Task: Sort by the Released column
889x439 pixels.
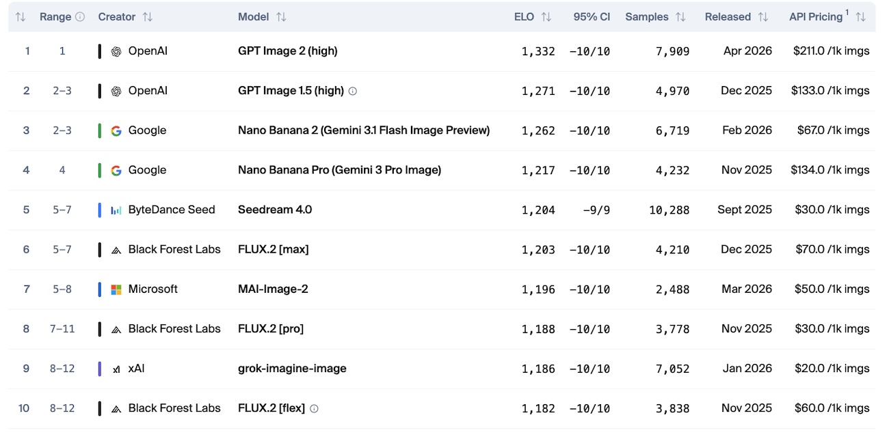Action: (x=763, y=17)
